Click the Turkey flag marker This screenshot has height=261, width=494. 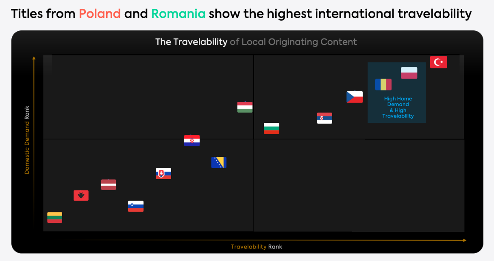[438, 62]
